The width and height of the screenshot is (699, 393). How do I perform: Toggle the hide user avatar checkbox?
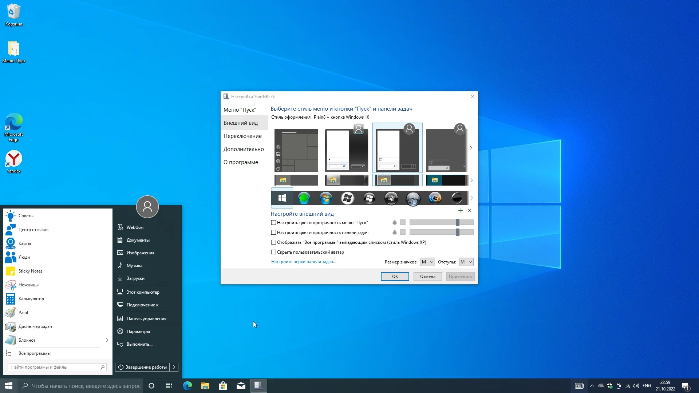273,252
